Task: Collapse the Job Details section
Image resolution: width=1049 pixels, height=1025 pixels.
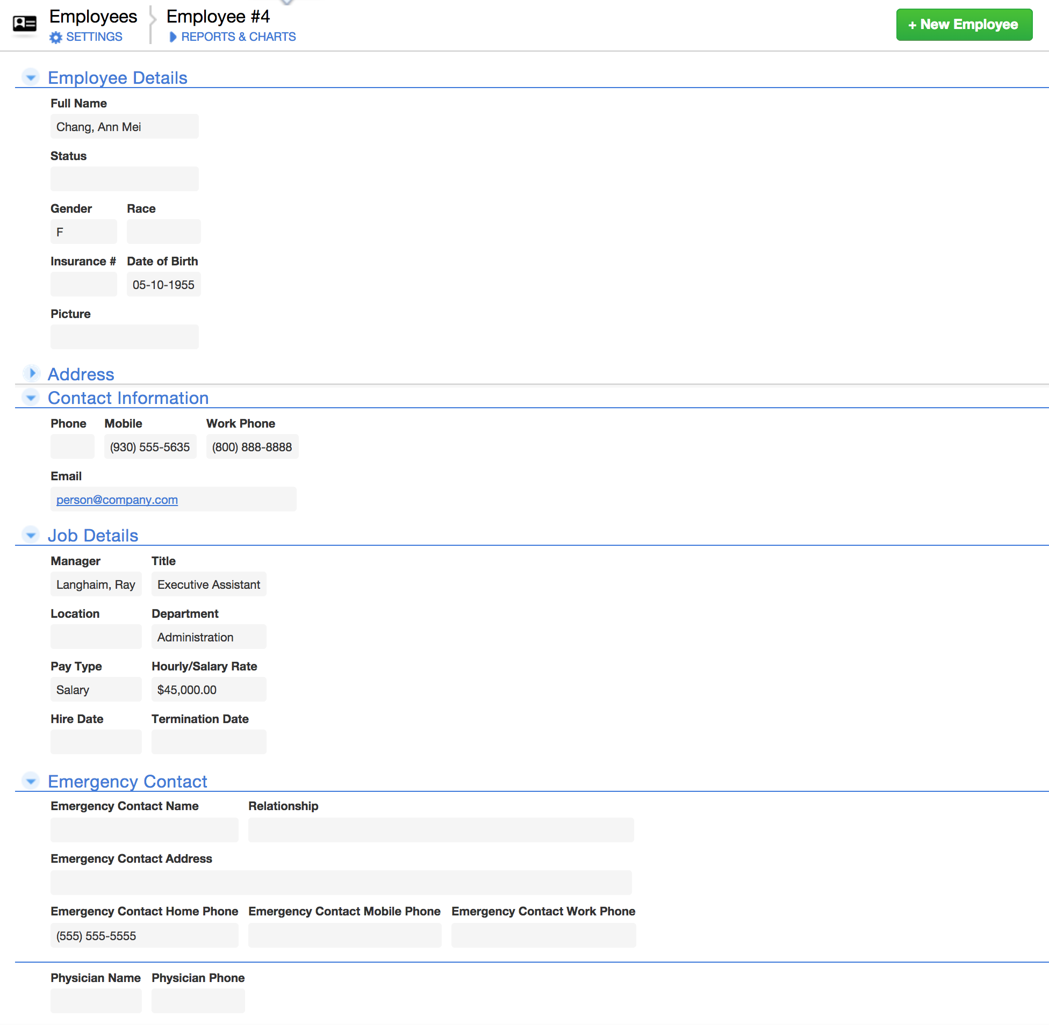Action: coord(31,535)
